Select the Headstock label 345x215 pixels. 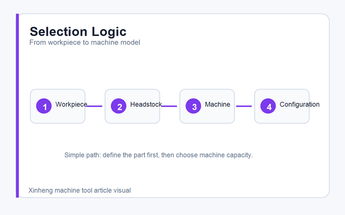[x=146, y=105]
